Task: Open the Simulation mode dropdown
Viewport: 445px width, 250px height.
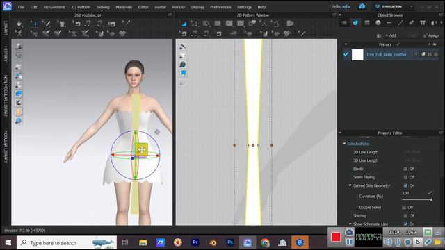Action: (x=411, y=6)
